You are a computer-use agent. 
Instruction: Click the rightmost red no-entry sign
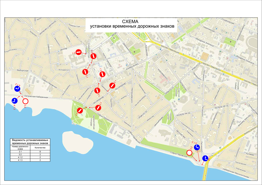click(x=112, y=86)
